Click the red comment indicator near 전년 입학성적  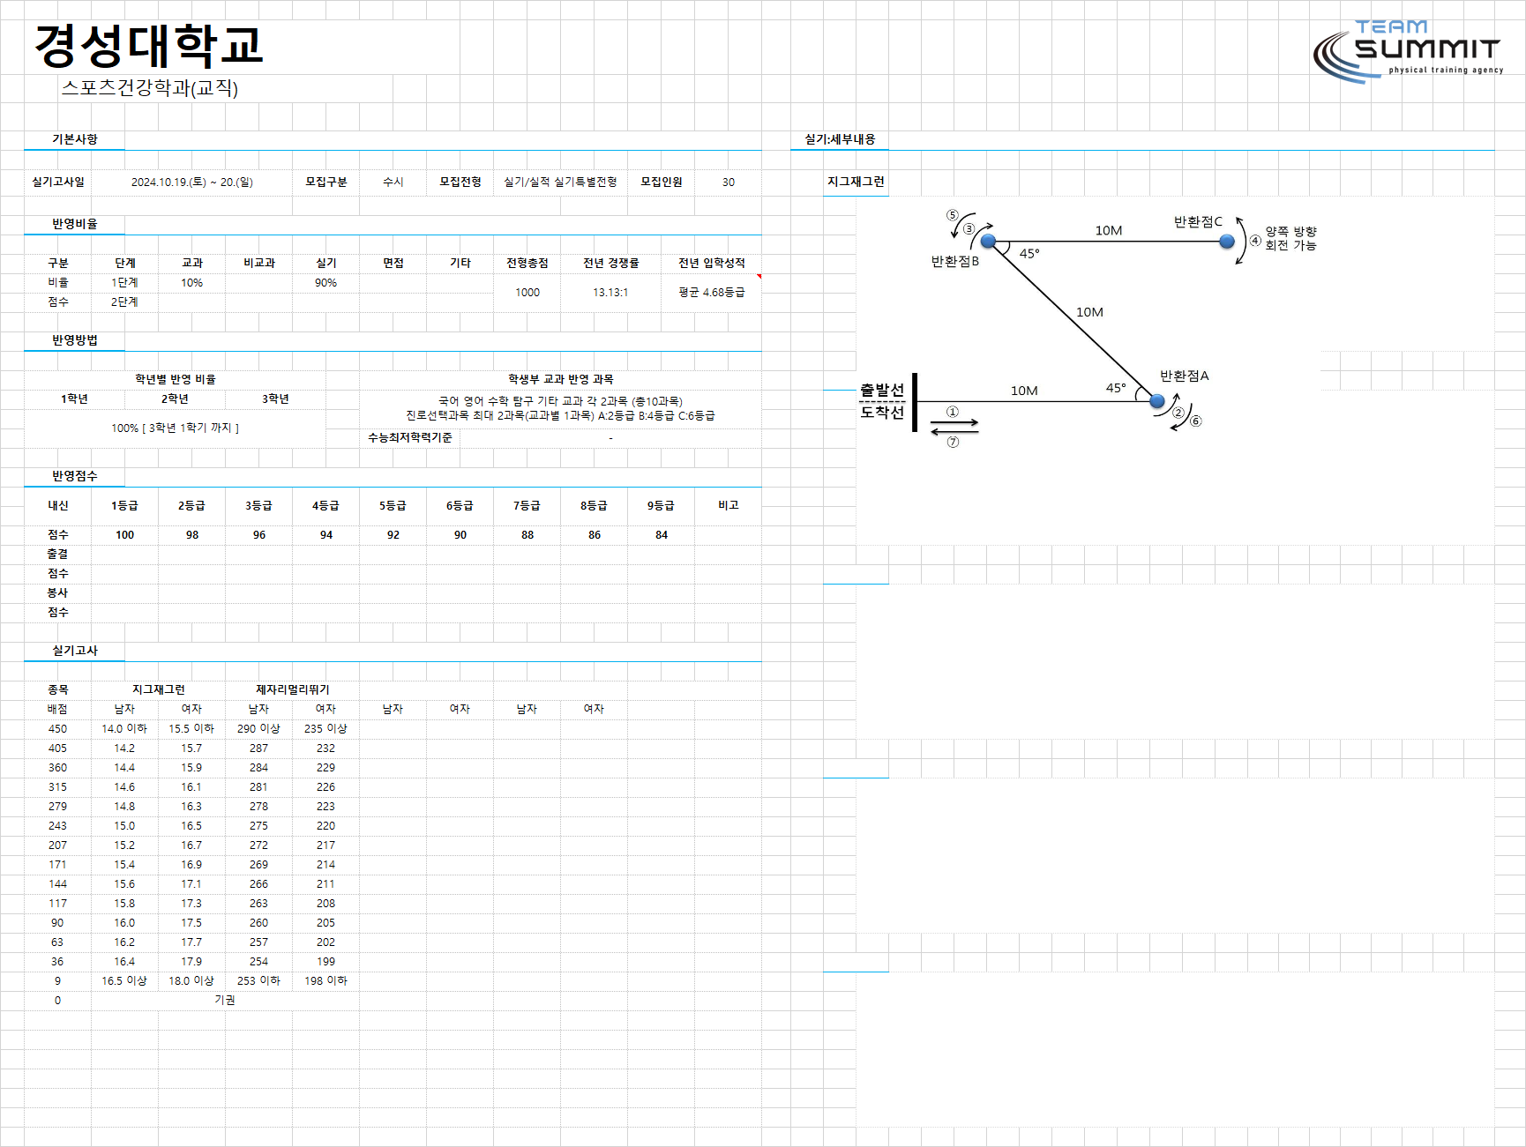759,276
